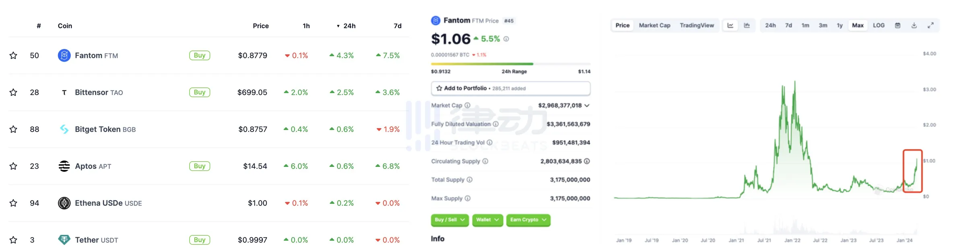The width and height of the screenshot is (953, 252).
Task: Click the Fantom coin logo in table
Action: [64, 55]
